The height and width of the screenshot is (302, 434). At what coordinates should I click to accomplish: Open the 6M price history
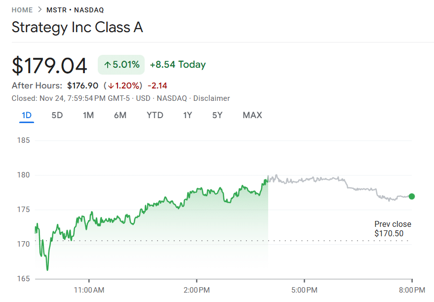coord(120,115)
